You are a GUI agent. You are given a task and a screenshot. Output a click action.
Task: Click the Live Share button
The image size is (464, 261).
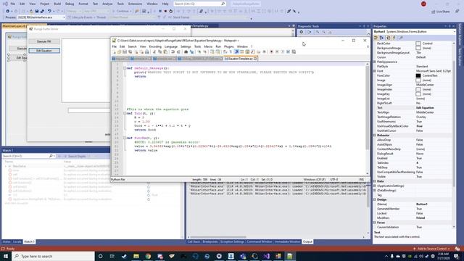[441, 12]
